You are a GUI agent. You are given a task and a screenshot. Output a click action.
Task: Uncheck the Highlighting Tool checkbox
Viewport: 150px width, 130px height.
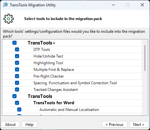coord(17,63)
